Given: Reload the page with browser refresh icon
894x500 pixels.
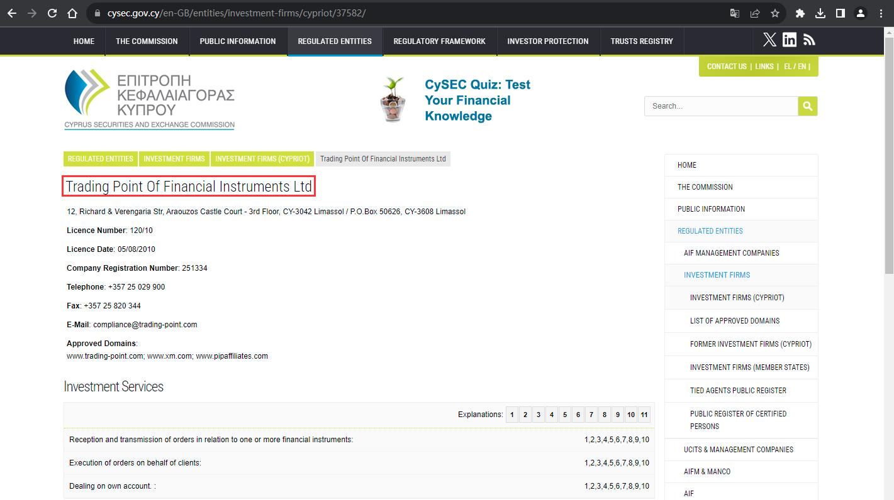Looking at the screenshot, I should [x=53, y=13].
